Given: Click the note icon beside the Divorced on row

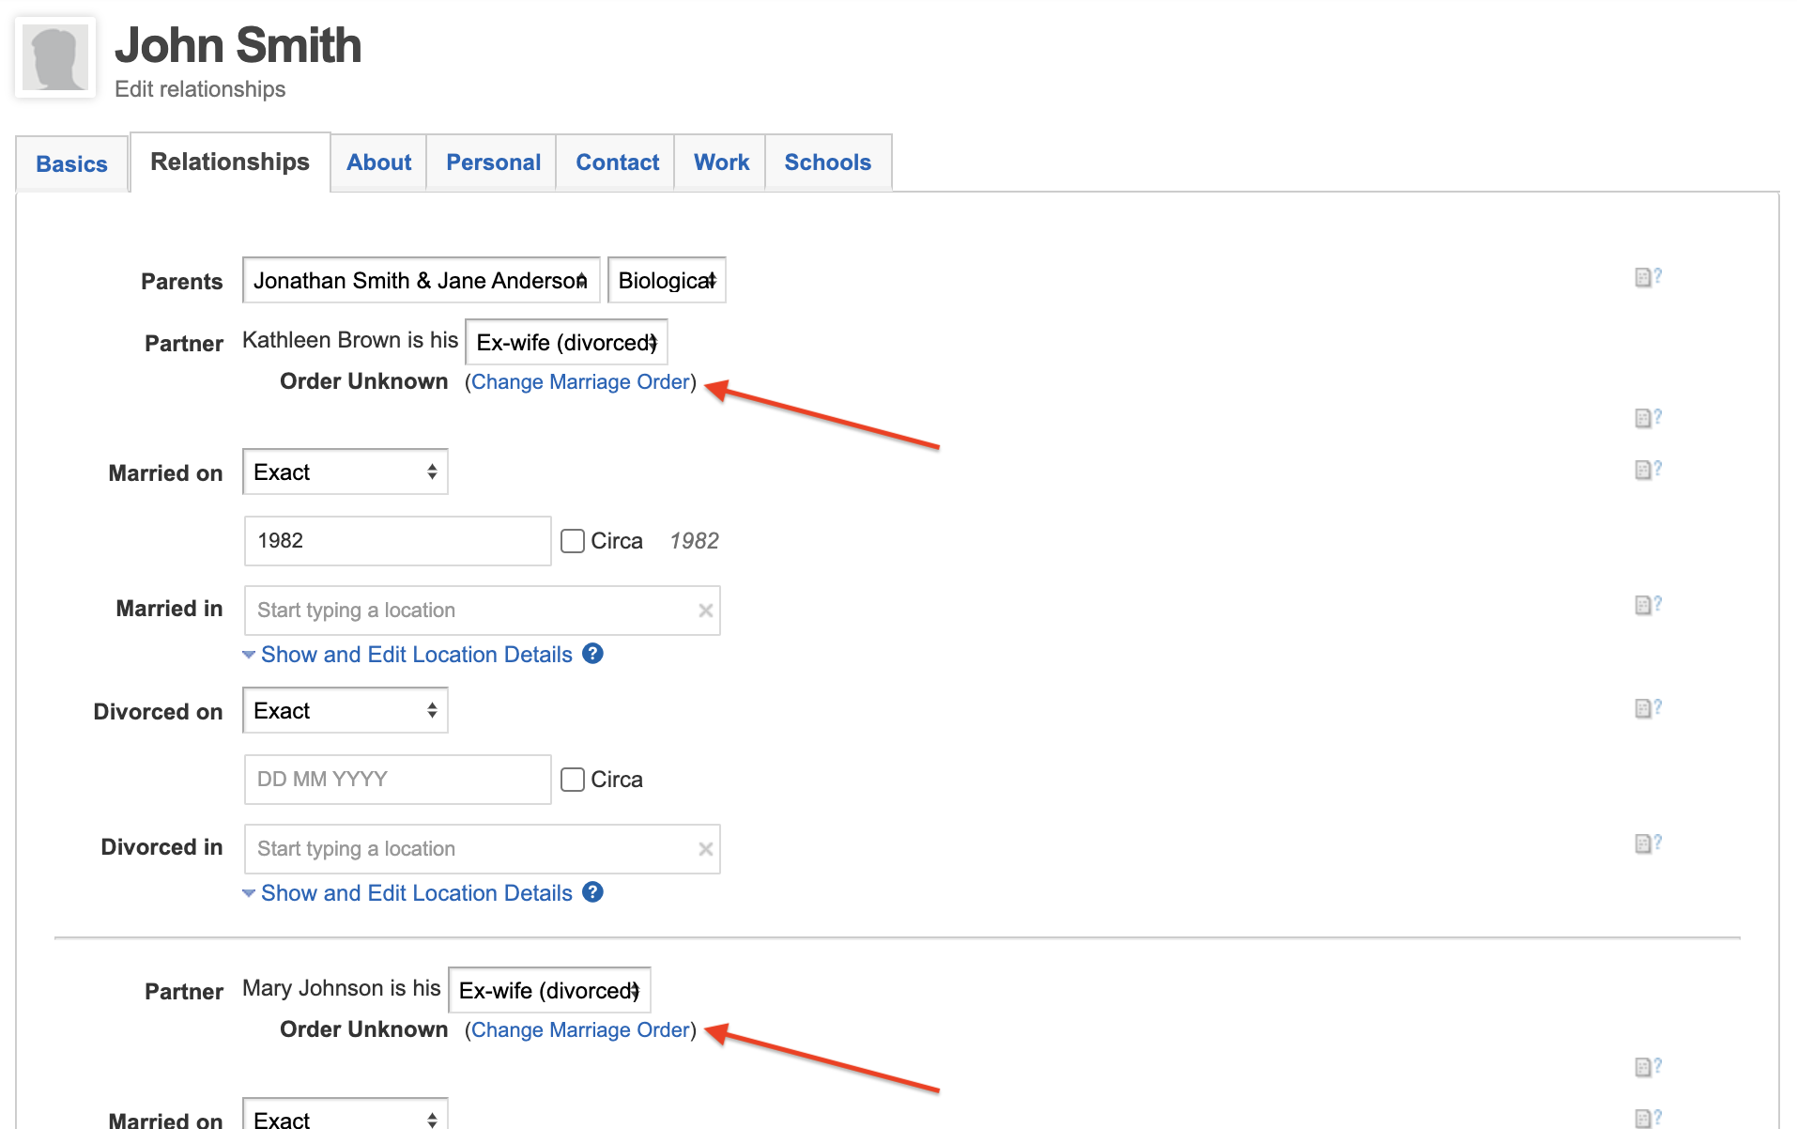Looking at the screenshot, I should 1642,707.
